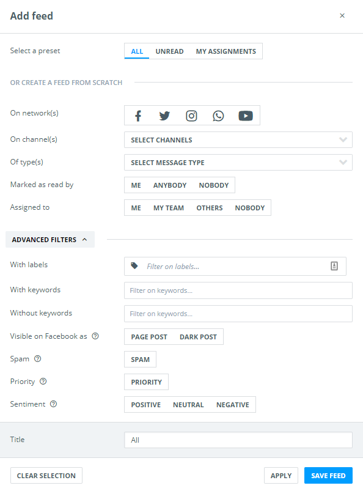Select the Instagram network icon

tap(191, 116)
